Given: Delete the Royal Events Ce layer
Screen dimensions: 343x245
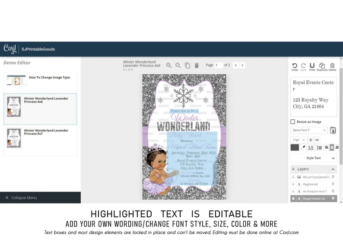Looking at the screenshot, I should tap(333, 198).
